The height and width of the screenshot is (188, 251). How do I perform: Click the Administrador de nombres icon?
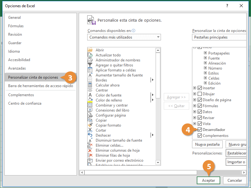coord(90,60)
